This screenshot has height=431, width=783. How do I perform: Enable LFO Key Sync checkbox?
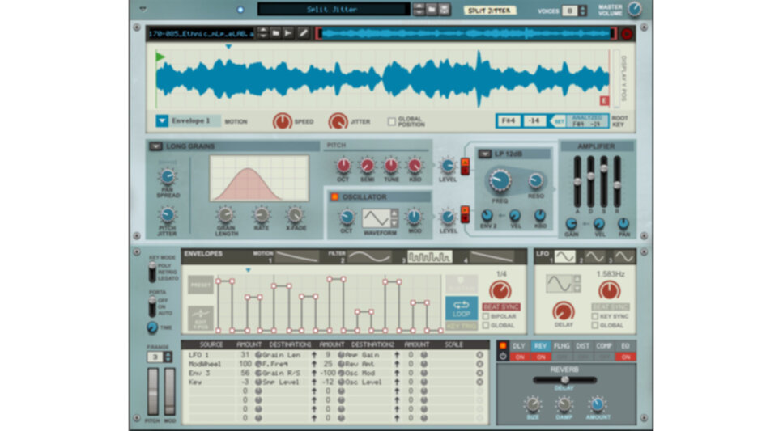[x=595, y=316]
